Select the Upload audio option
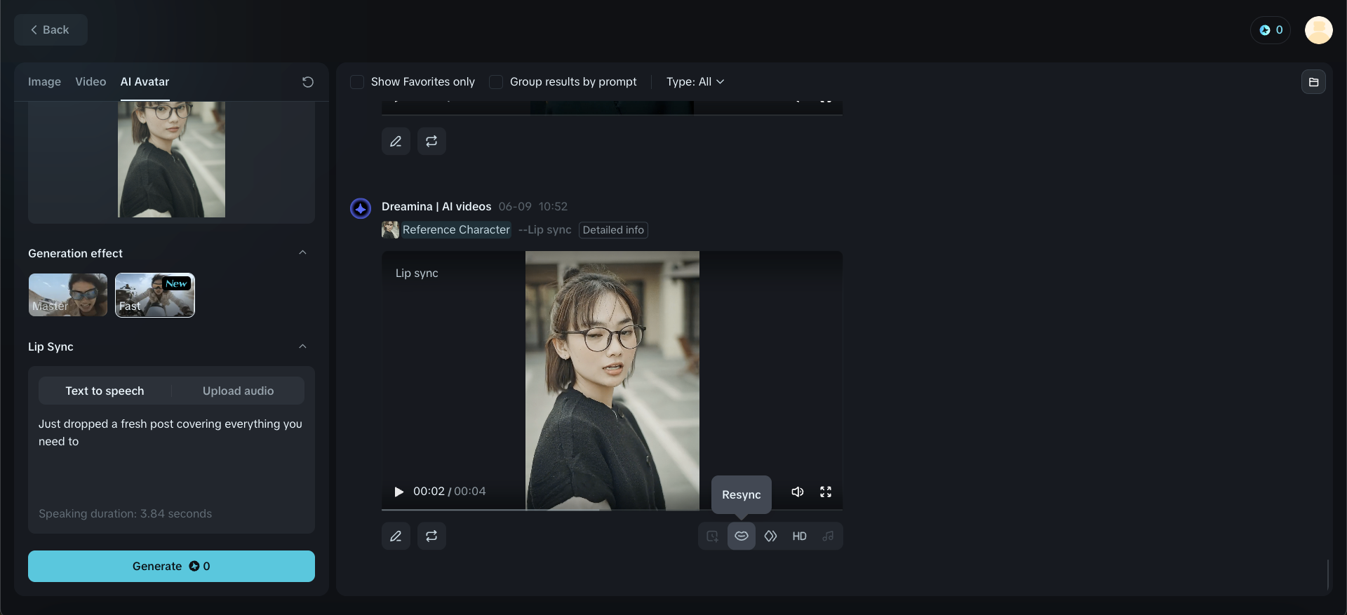 coord(238,391)
